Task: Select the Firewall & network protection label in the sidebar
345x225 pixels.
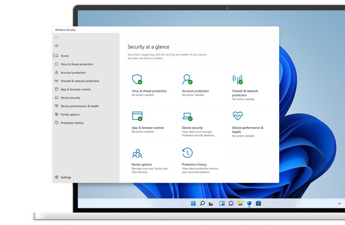Action: 80,81
